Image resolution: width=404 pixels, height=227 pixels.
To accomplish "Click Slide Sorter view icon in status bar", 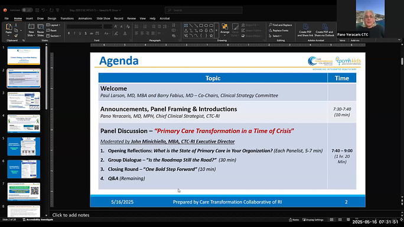I will click(x=340, y=219).
